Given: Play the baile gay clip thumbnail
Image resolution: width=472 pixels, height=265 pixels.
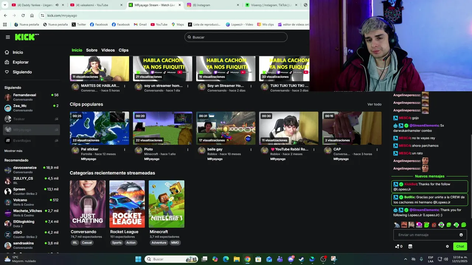Looking at the screenshot, I should 226,128.
